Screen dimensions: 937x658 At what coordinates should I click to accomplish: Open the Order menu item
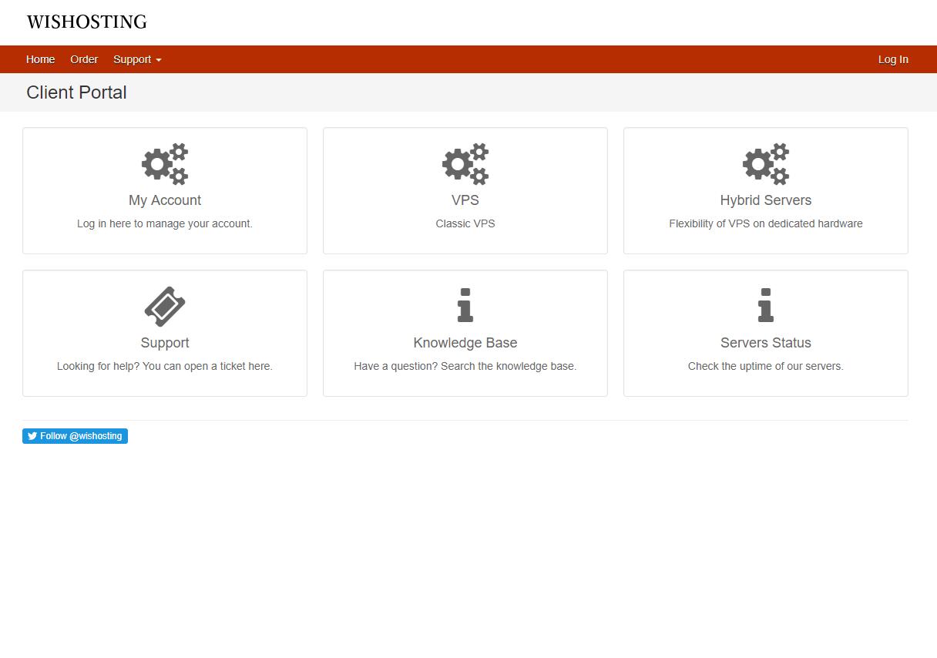click(x=84, y=59)
